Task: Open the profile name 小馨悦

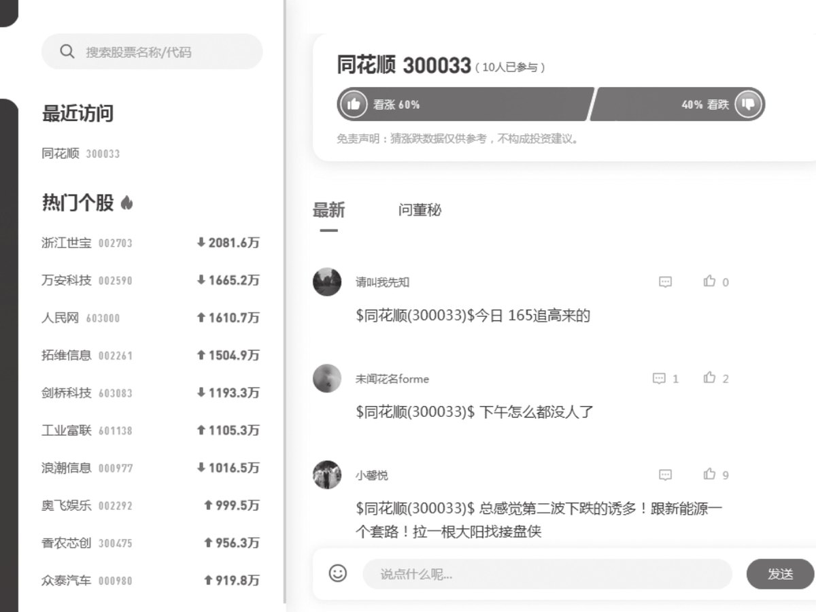Action: coord(372,475)
